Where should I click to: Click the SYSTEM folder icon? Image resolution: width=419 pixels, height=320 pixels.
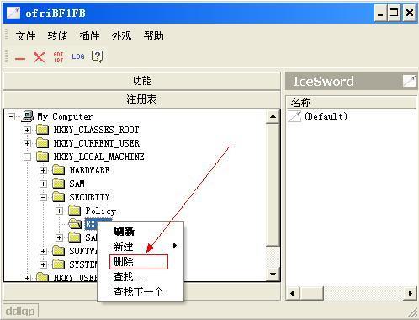tap(59, 264)
